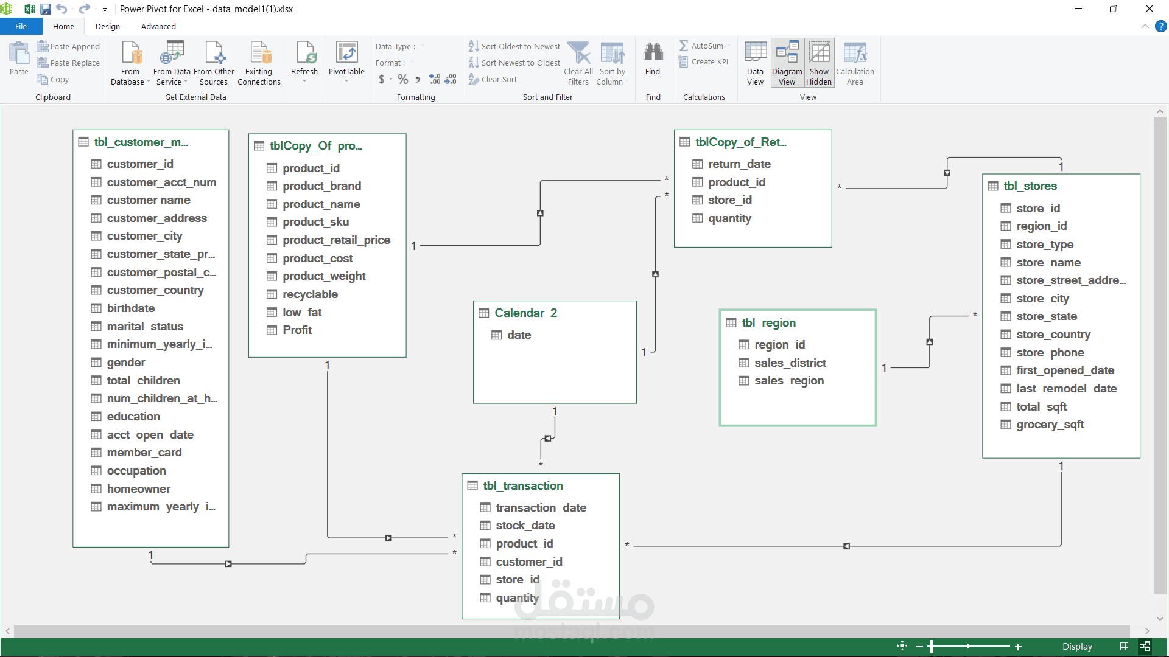Open Quick Access Toolbar customize dropdown

(x=105, y=9)
